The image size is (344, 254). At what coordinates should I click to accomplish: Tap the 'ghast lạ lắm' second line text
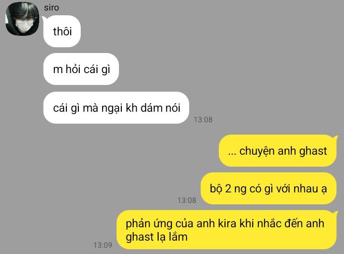tap(157, 237)
